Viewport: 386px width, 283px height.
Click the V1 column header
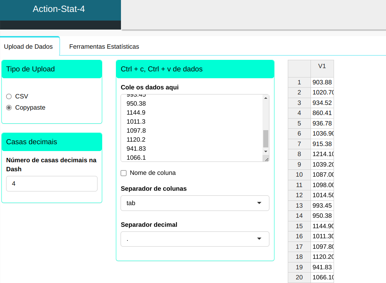pyautogui.click(x=322, y=66)
